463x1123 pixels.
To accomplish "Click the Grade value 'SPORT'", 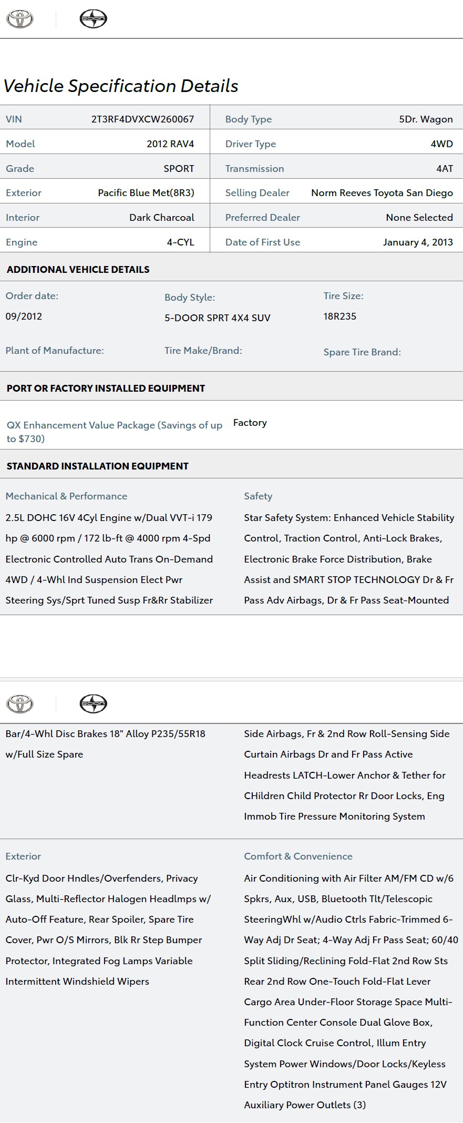I will [179, 169].
